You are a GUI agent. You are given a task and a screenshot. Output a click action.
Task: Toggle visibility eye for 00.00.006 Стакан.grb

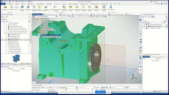29,43
